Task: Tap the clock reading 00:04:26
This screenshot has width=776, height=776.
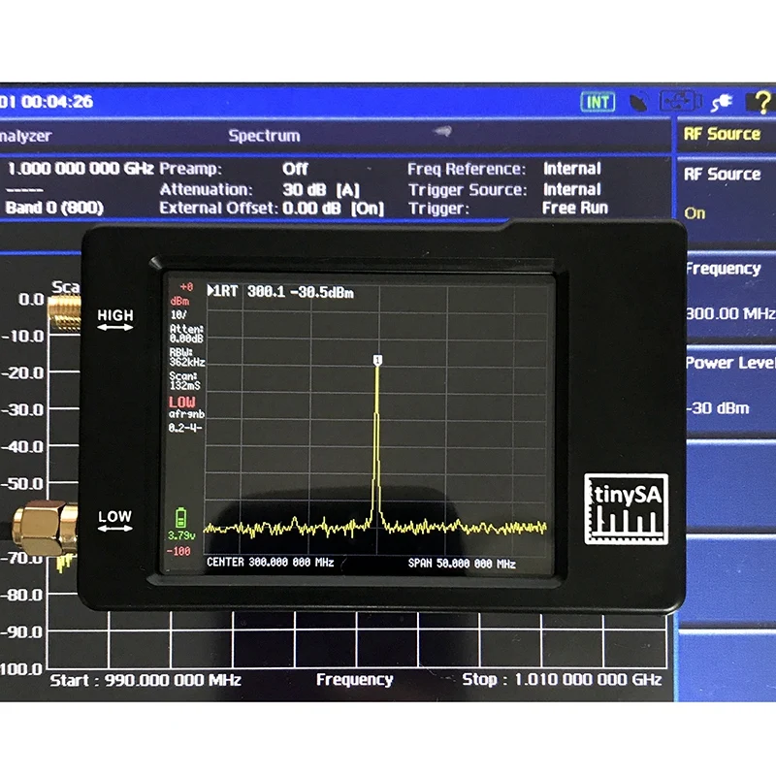Action: pyautogui.click(x=57, y=102)
